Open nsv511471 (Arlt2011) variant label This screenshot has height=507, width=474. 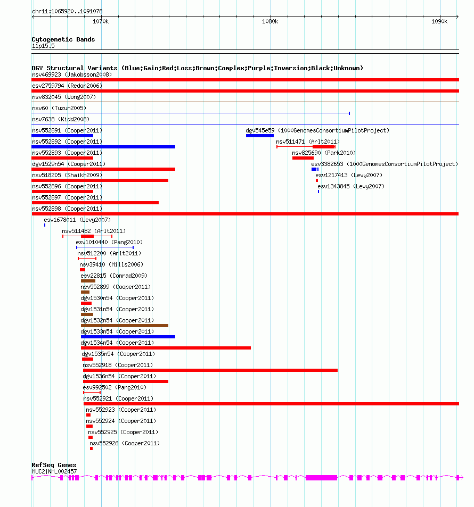pyautogui.click(x=308, y=142)
